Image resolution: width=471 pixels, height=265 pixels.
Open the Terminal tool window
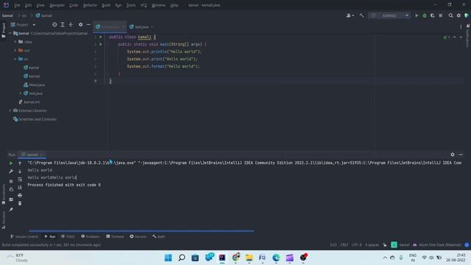[x=115, y=237]
